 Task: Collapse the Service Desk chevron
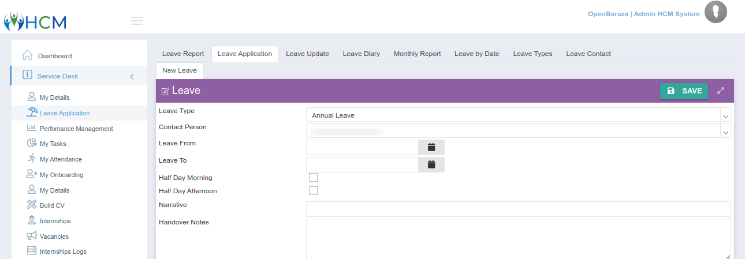pyautogui.click(x=132, y=76)
